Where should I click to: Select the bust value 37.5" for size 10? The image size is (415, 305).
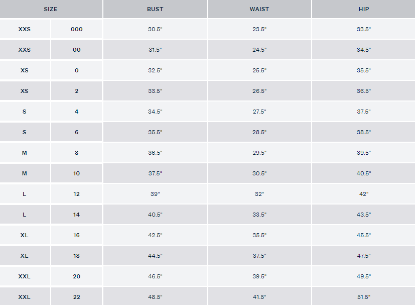tap(155, 173)
